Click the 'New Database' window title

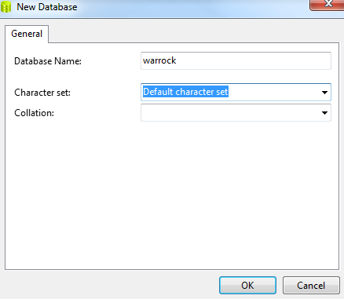click(x=47, y=7)
